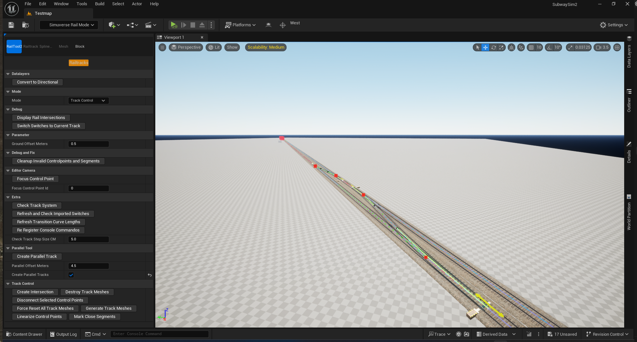Viewport: 637px width, 342px height.
Task: Click the Play in editor button
Action: [x=174, y=25]
